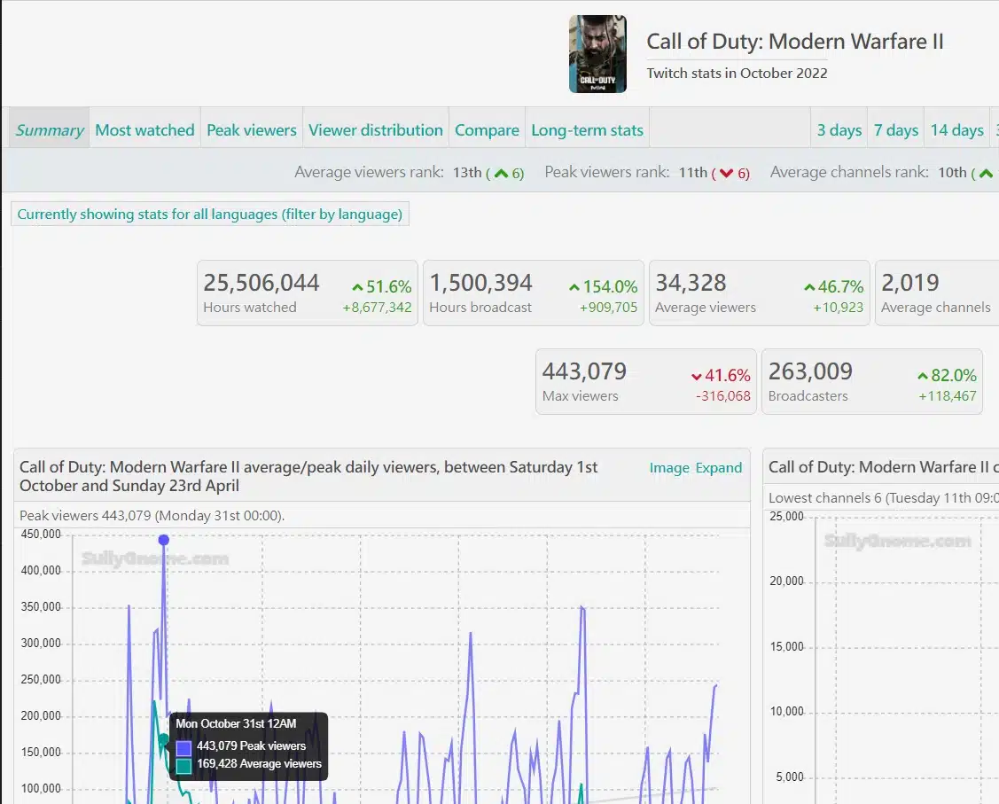
Task: Open the Peak viewers tab
Action: pyautogui.click(x=252, y=130)
